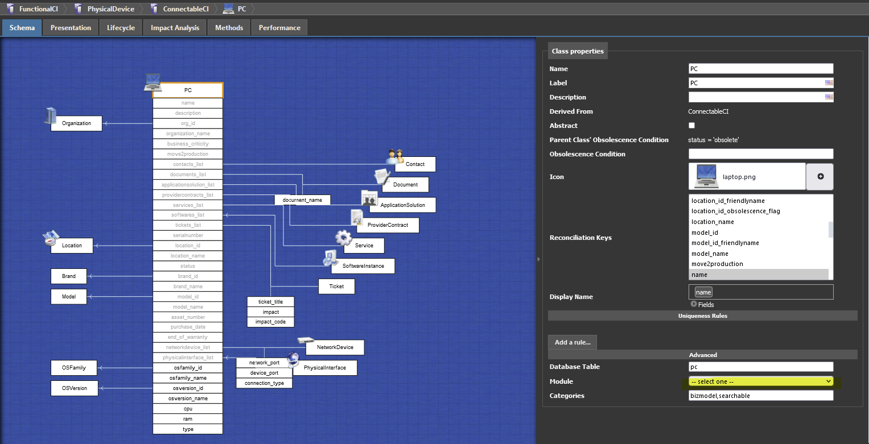Switch to the Impact Analysis tab
The image size is (869, 444).
175,28
